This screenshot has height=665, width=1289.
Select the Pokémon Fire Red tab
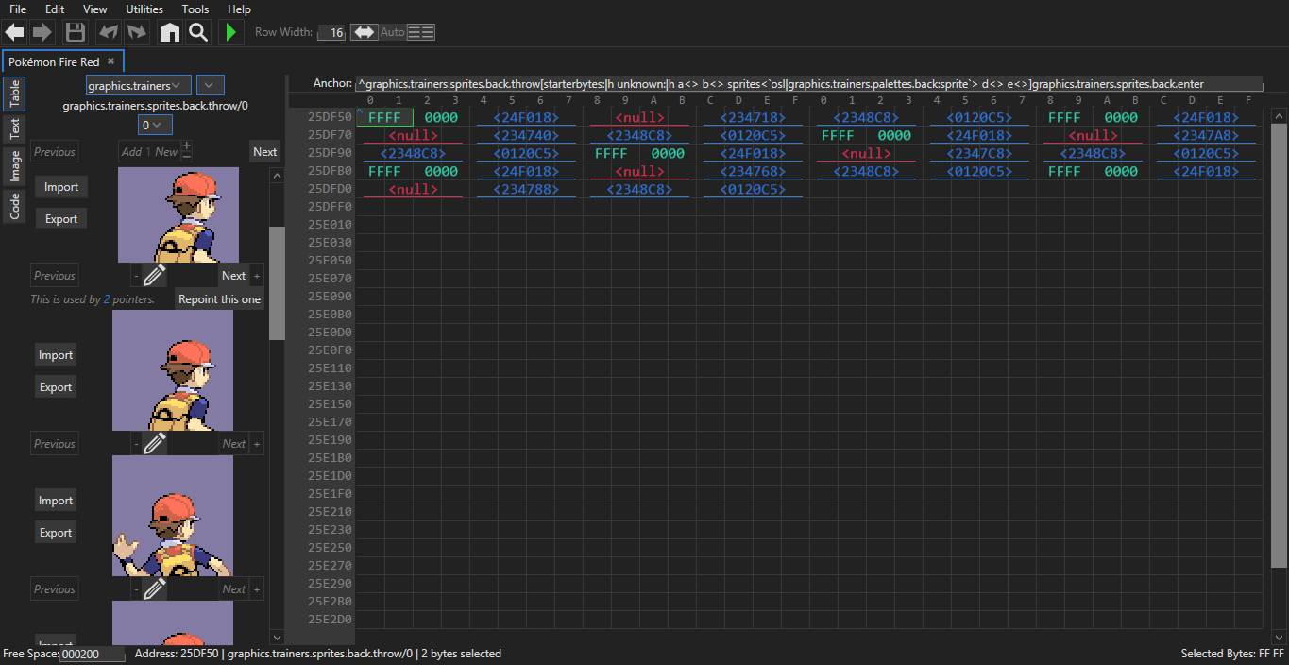pos(56,60)
